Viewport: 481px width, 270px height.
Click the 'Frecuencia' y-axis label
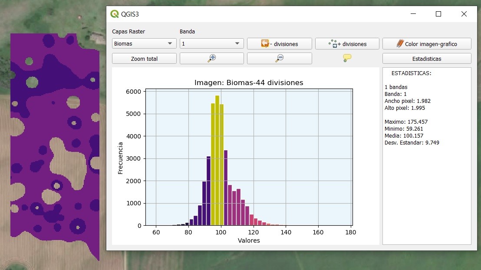click(x=120, y=158)
